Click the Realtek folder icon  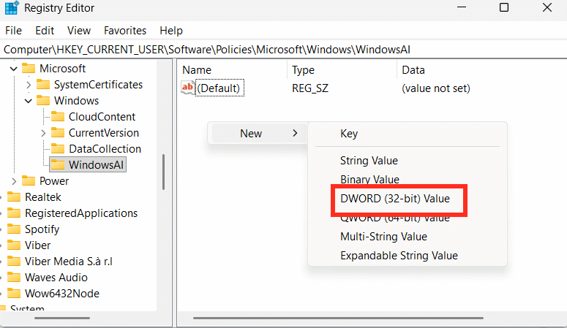point(14,197)
